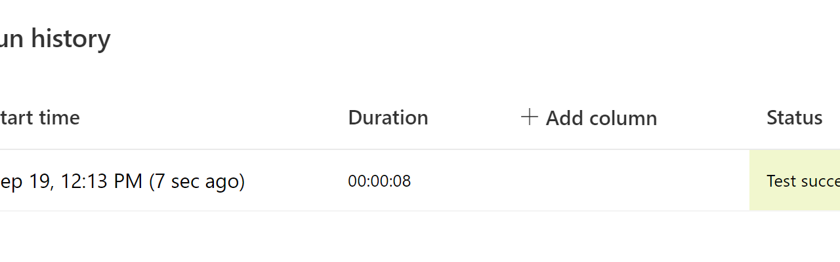
Task: Click the green highlighted status background
Action: 758,196
